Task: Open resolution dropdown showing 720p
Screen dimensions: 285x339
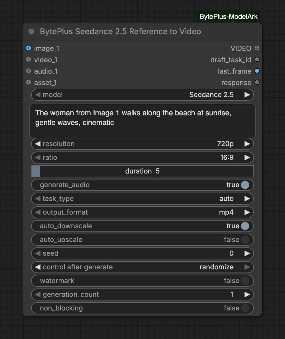Action: pos(142,144)
